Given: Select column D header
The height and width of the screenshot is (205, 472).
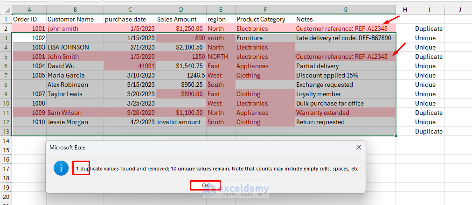Looking at the screenshot, I should click(x=181, y=10).
